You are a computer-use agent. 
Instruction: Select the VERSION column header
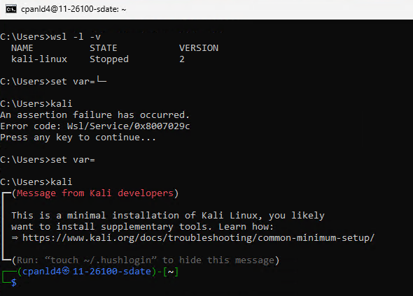[199, 48]
